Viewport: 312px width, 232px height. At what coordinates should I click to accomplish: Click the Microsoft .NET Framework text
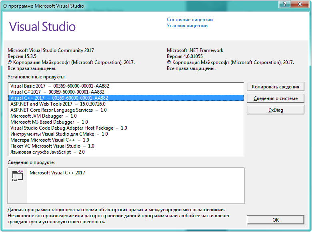click(x=195, y=50)
